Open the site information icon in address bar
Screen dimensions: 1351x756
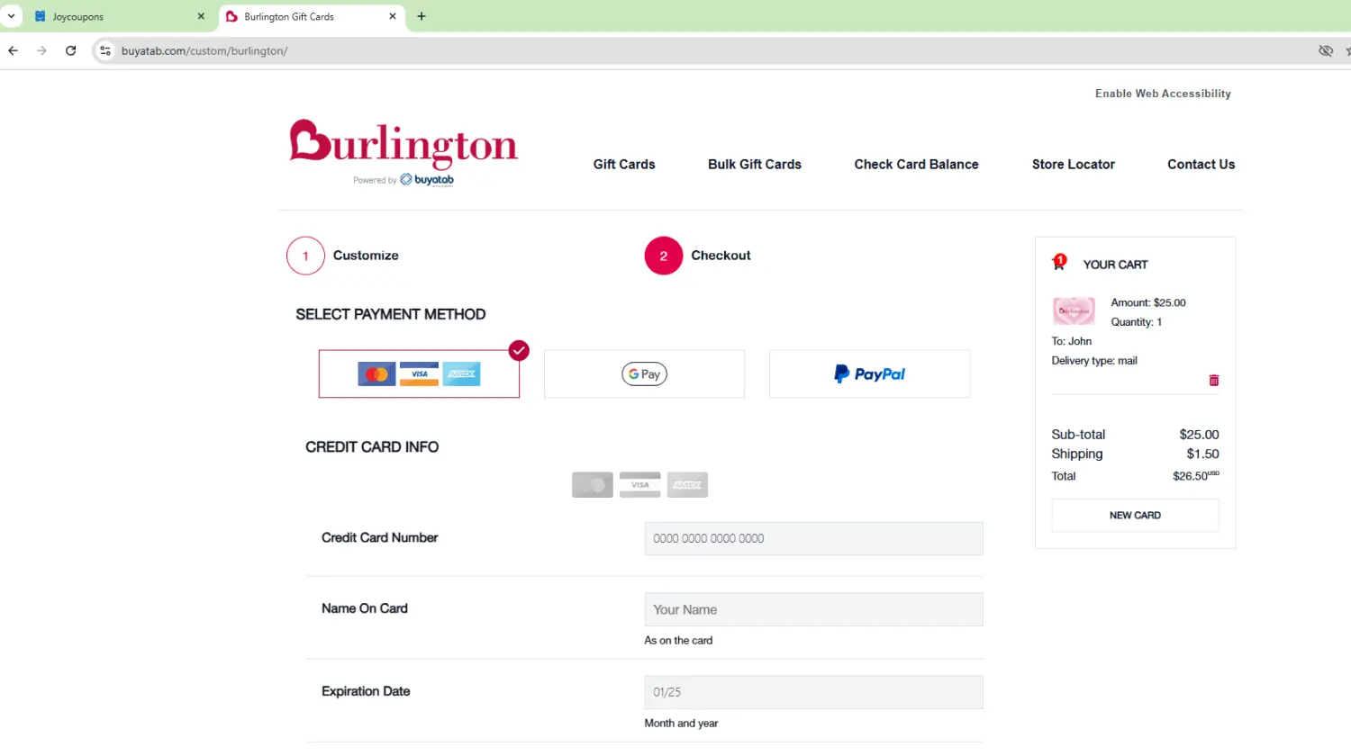[105, 51]
